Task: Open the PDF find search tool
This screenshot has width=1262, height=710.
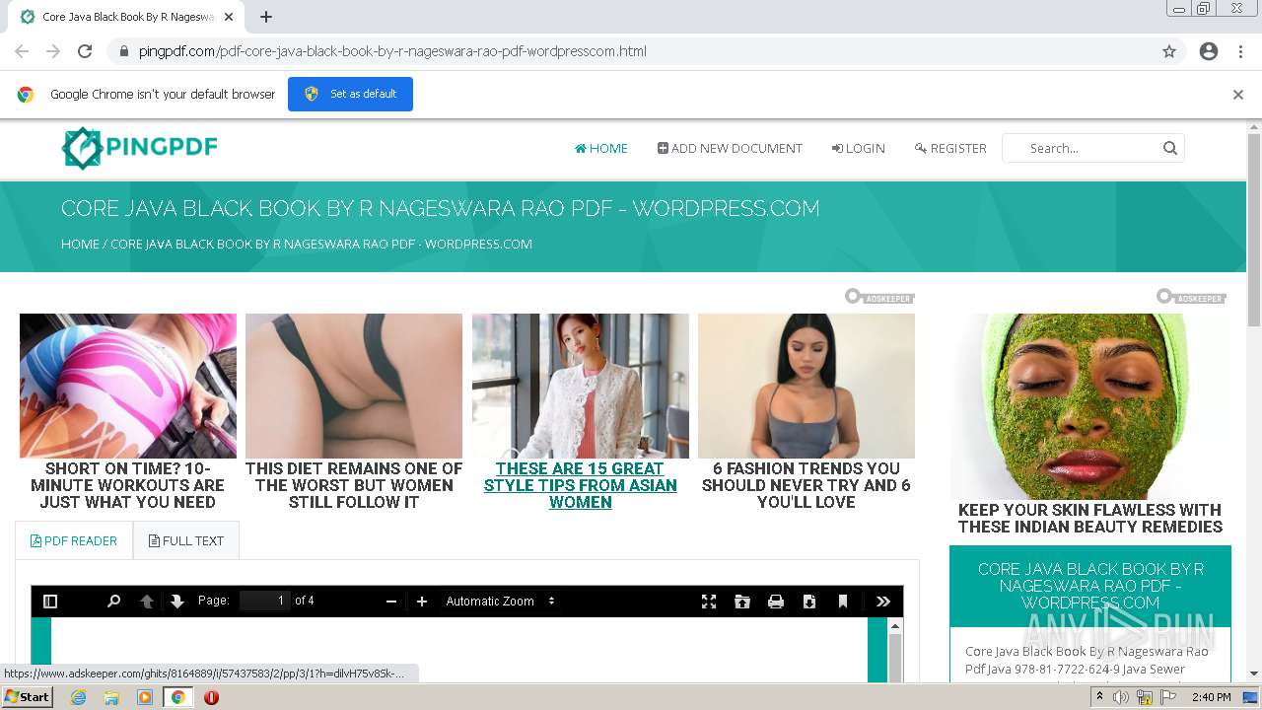Action: click(x=113, y=602)
